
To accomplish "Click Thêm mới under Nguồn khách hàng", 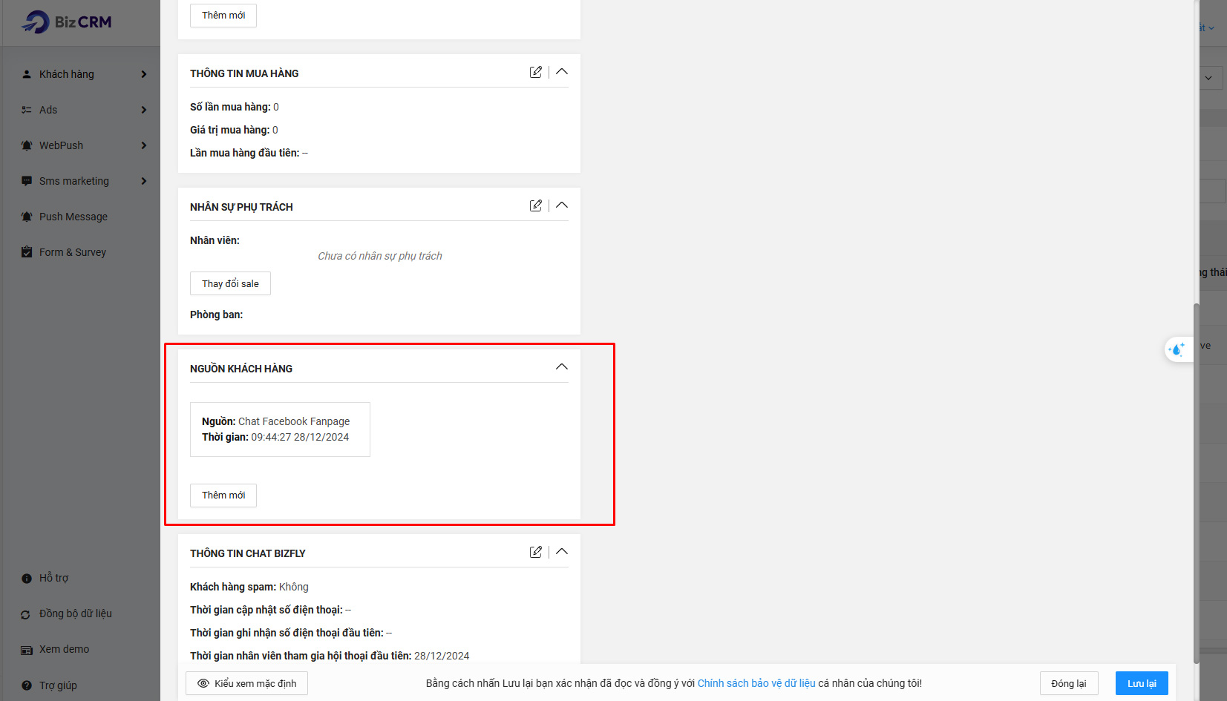I will coord(223,496).
